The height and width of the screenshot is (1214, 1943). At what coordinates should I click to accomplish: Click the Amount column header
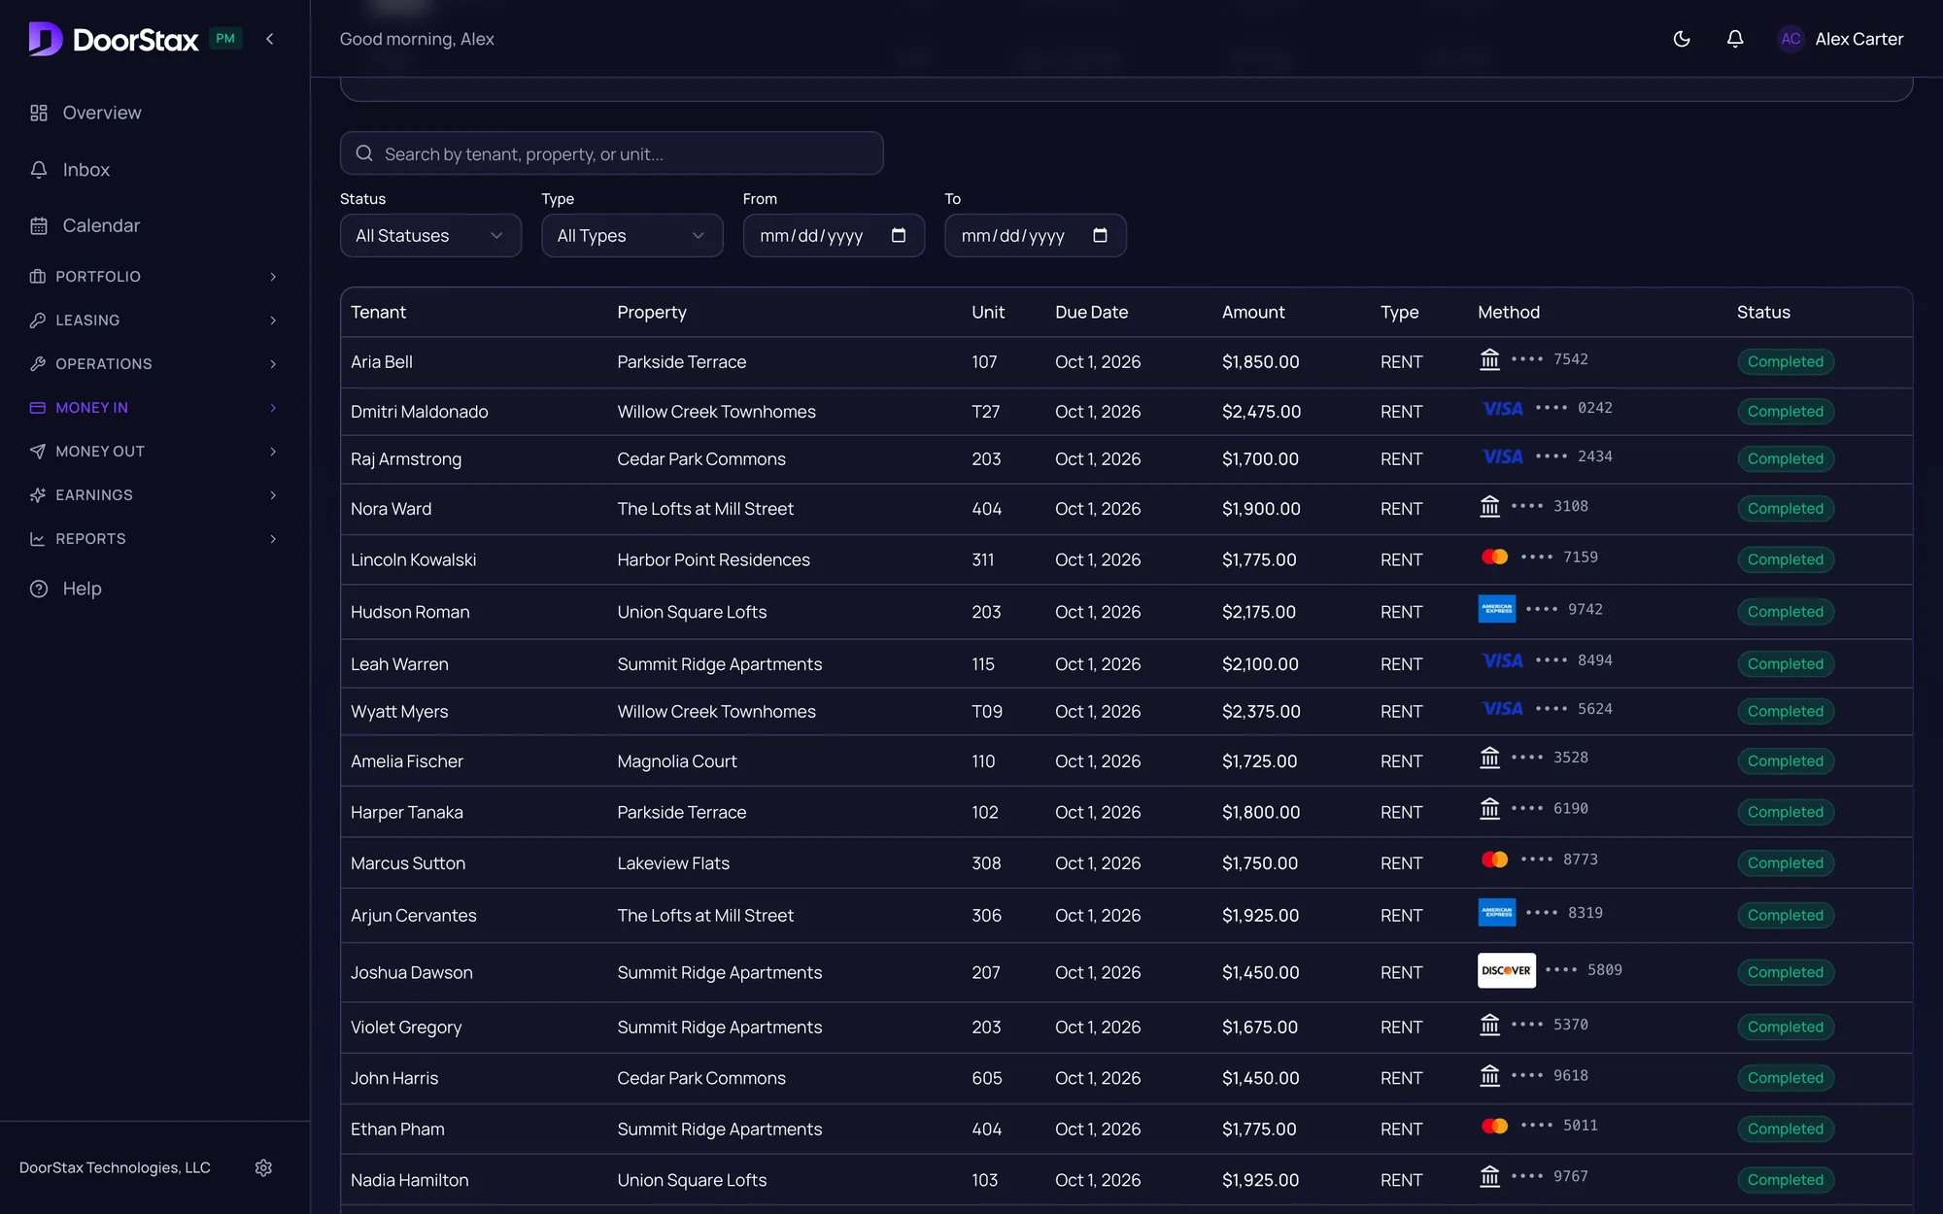pos(1253,312)
